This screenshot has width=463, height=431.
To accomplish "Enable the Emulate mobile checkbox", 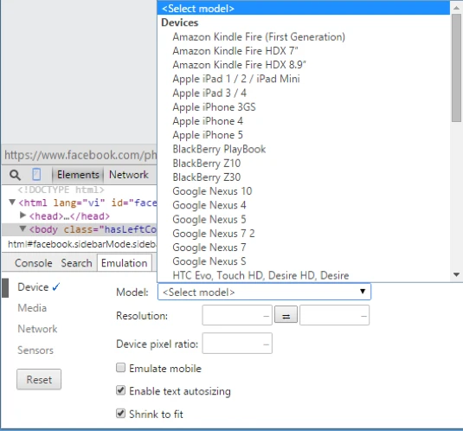I will [x=120, y=368].
